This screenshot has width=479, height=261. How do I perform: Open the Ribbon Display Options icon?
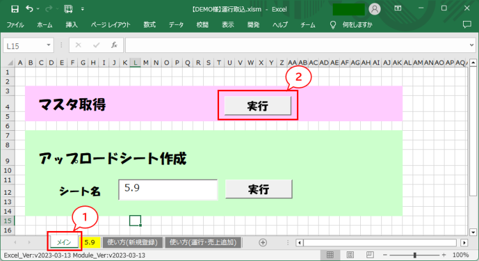tap(398, 9)
